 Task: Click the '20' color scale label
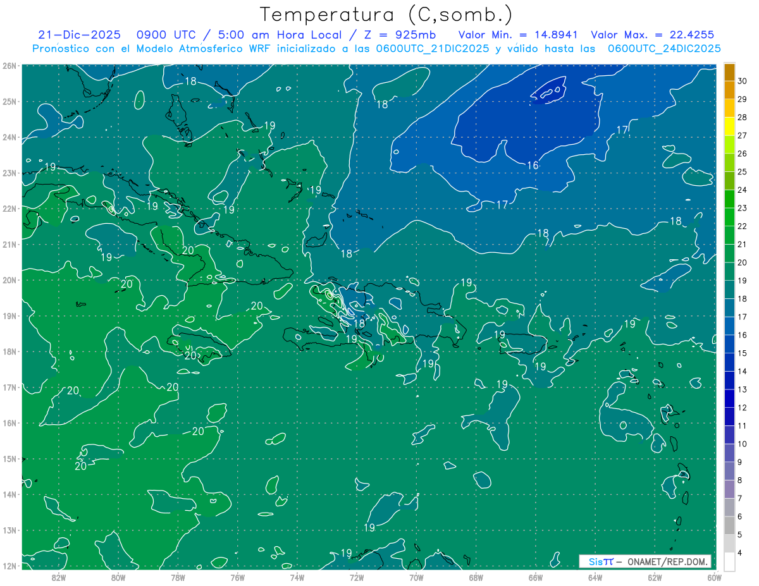point(742,262)
